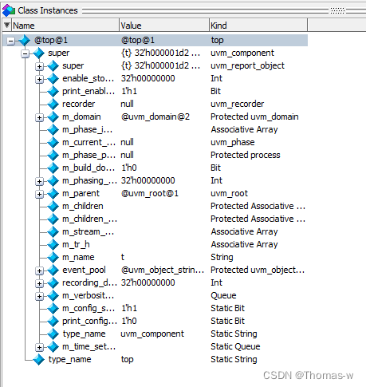Click the diamond icon beside m_config_s...
The height and width of the screenshot is (387, 366).
pyautogui.click(x=53, y=309)
